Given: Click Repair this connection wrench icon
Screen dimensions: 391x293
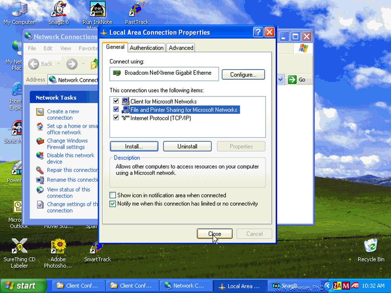Looking at the screenshot, I should [x=40, y=170].
